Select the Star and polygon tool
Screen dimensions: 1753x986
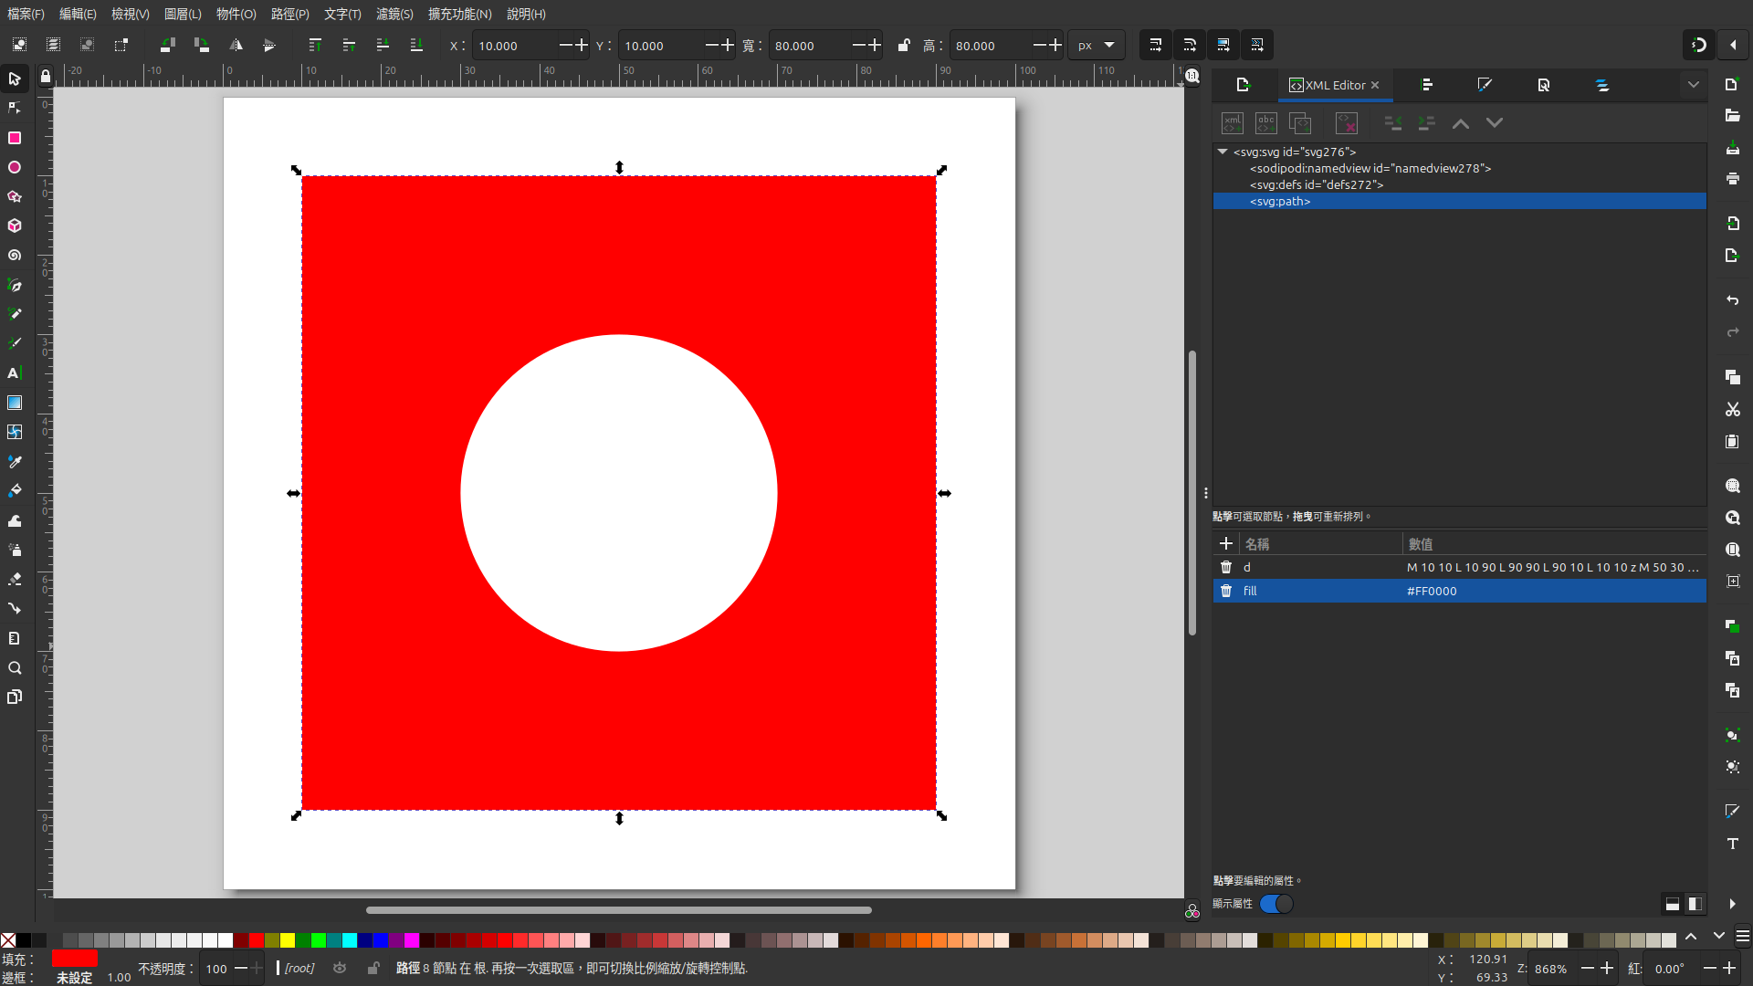[15, 196]
